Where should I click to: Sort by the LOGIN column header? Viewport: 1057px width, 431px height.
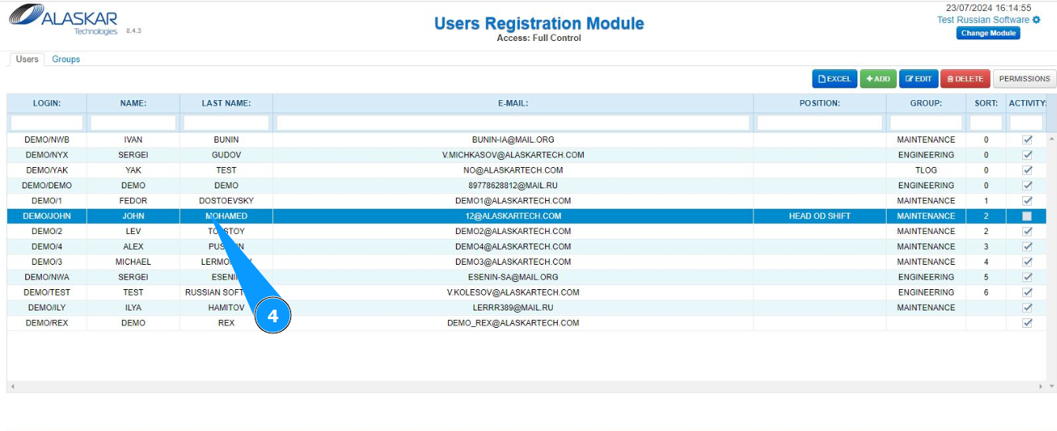click(x=47, y=103)
